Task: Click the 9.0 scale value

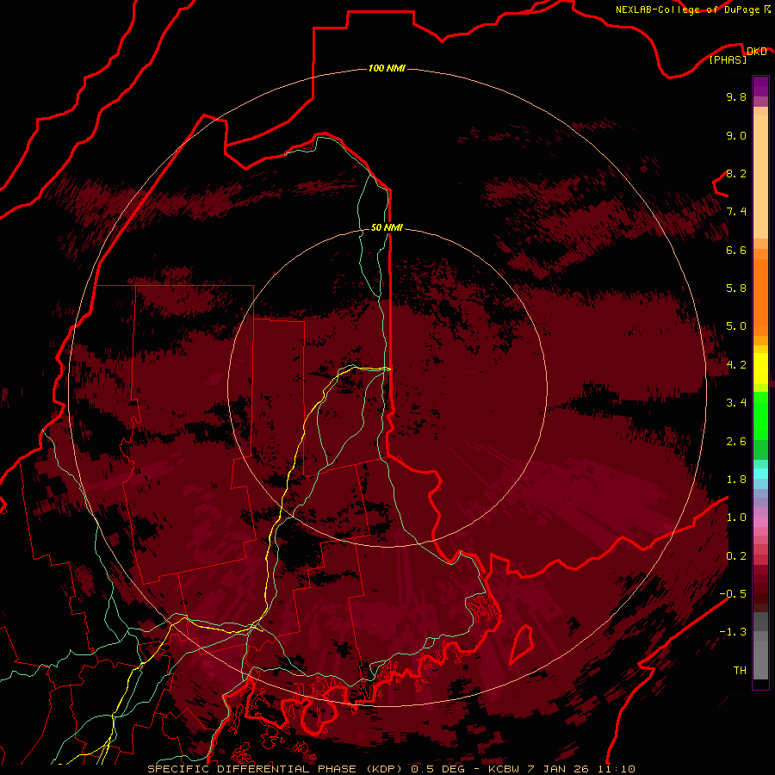Action: pos(736,135)
